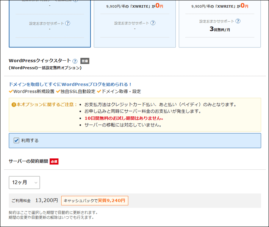Click 設定おまかせサポート help icon in middle plan card
Screen dimensions: 269x227
[x=153, y=23]
